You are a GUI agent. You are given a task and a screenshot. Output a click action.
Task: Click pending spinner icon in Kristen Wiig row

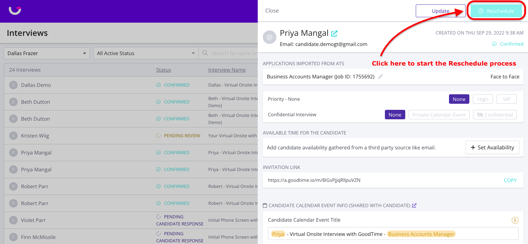(x=158, y=136)
